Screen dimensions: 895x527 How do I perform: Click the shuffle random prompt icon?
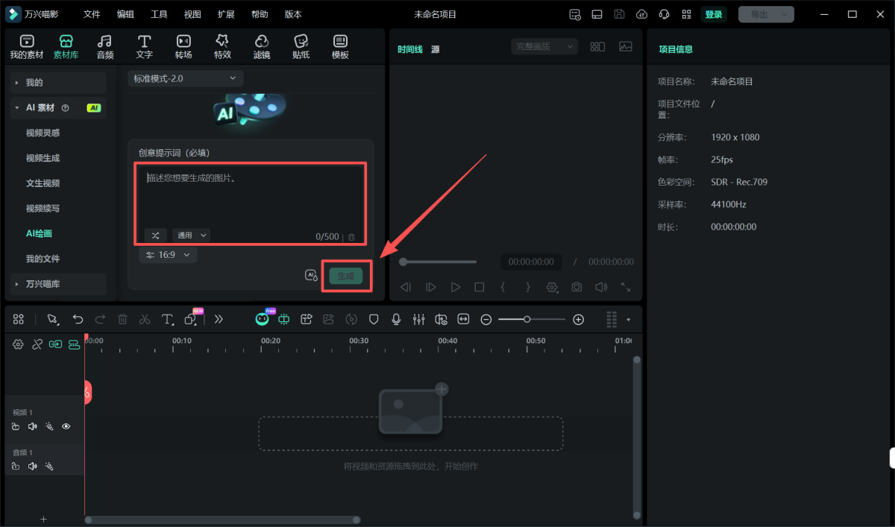(155, 236)
